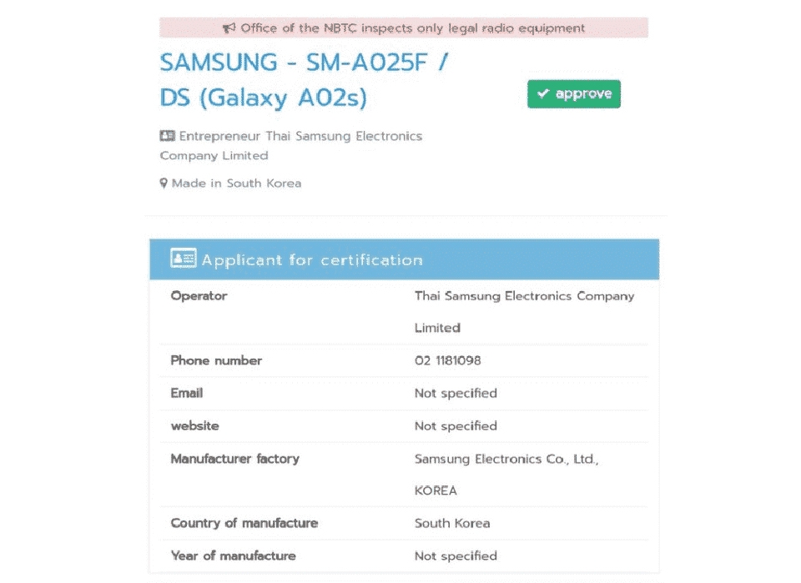The height and width of the screenshot is (583, 801).
Task: Click the Made in South Korea text
Action: click(x=236, y=183)
